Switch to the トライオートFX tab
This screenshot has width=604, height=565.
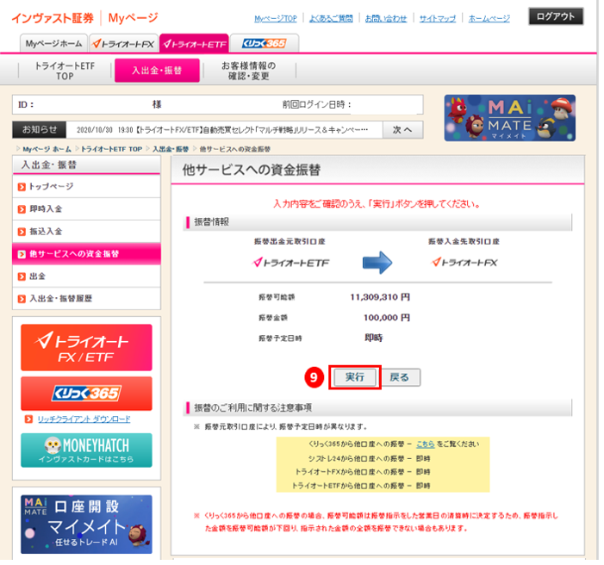tap(123, 44)
